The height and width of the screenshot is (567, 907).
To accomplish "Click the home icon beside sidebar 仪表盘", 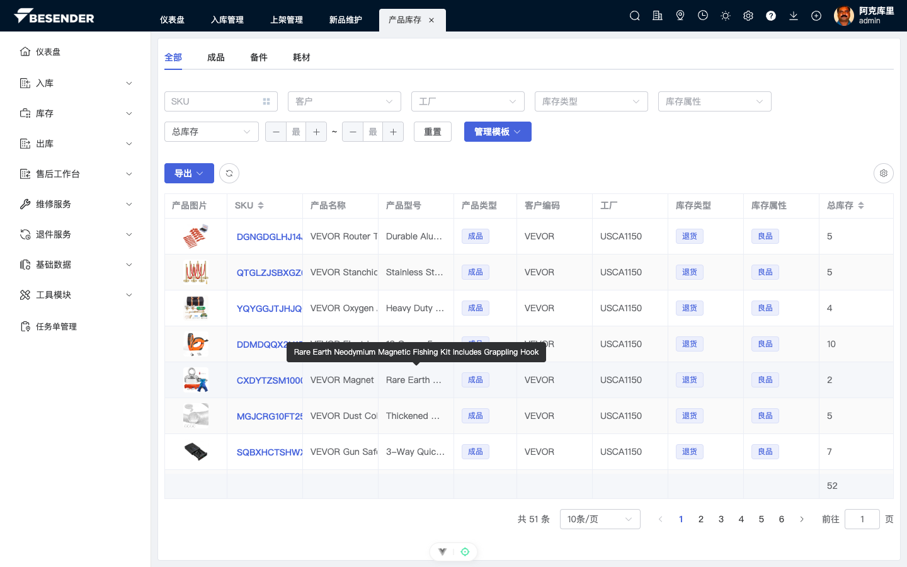I will [25, 52].
